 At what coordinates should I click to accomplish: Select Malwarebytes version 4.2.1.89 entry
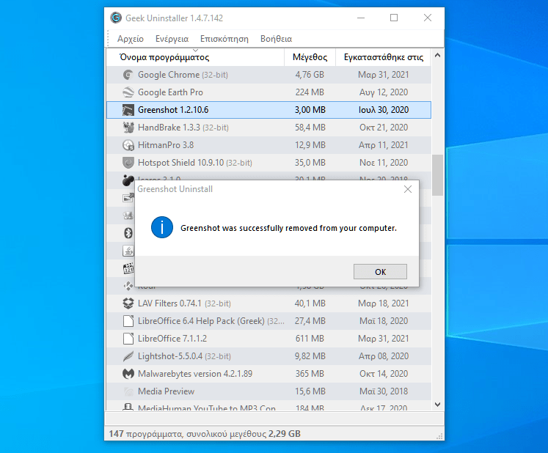[x=268, y=374]
